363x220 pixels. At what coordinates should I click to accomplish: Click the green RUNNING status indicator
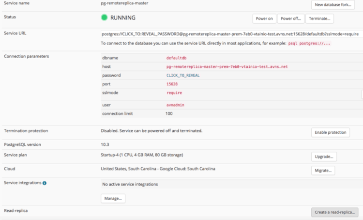tap(104, 17)
